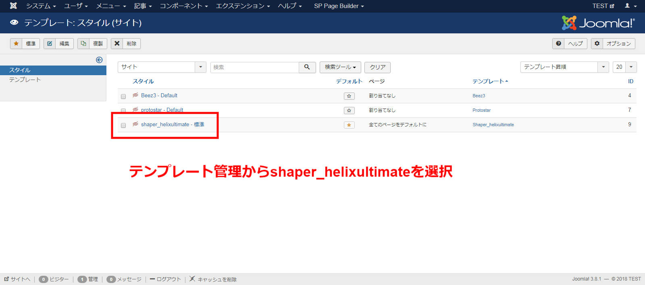Open the テンプレート昇順 sort order dropdown
This screenshot has width=645, height=285.
[x=564, y=67]
